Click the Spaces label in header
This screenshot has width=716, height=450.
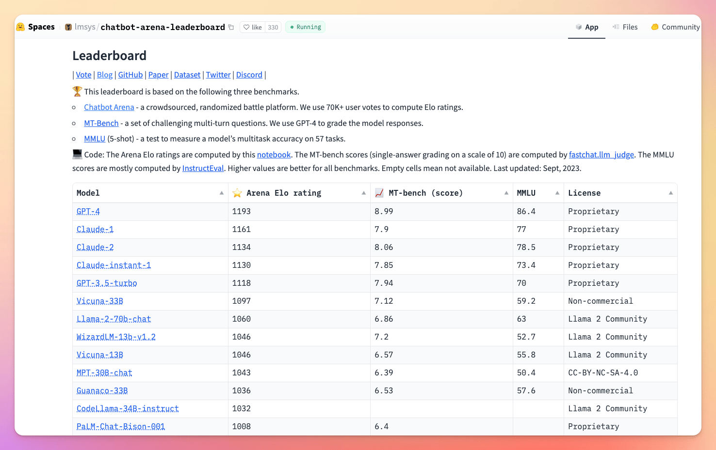pyautogui.click(x=41, y=27)
